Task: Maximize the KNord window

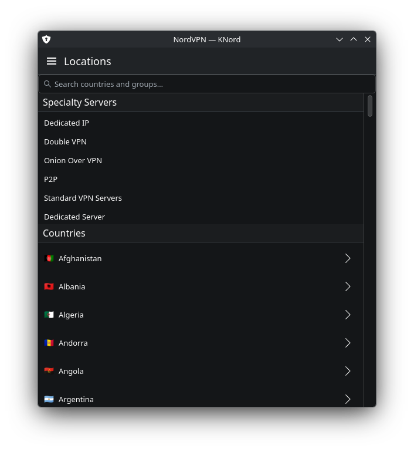Action: tap(354, 39)
